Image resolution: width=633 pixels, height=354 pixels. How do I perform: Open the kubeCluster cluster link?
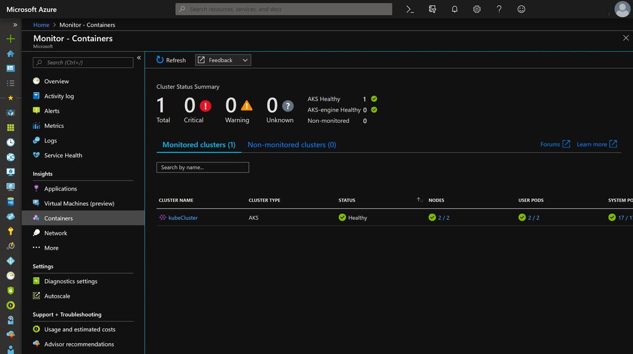(183, 218)
